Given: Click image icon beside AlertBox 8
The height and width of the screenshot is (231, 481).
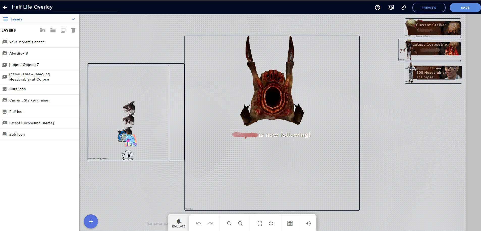Looking at the screenshot, I should [5, 53].
